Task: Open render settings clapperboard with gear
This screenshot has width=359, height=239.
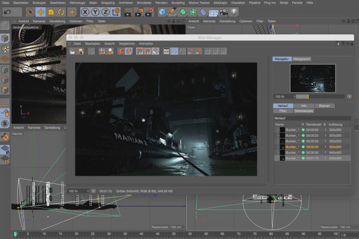Action: tap(149, 12)
